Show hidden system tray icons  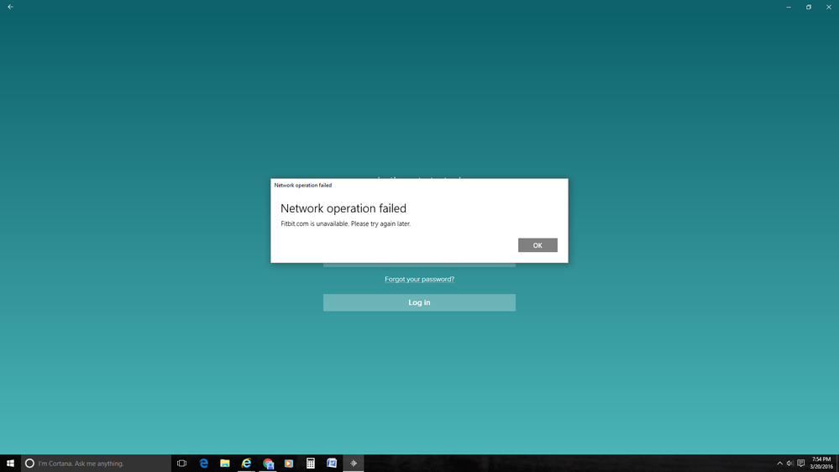(779, 464)
